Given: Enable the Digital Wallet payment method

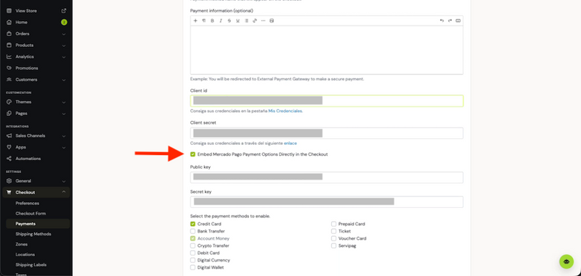Looking at the screenshot, I should (192, 267).
